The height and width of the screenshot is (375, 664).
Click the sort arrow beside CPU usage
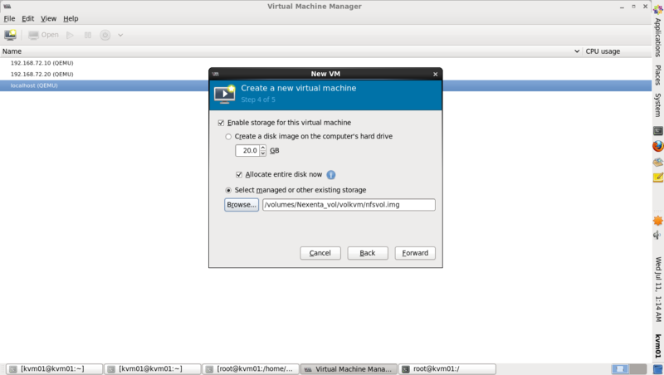[x=577, y=51]
